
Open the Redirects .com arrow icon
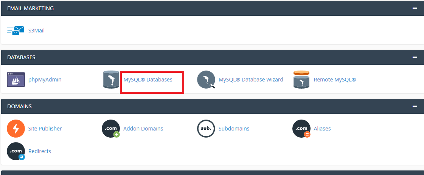pos(16,151)
